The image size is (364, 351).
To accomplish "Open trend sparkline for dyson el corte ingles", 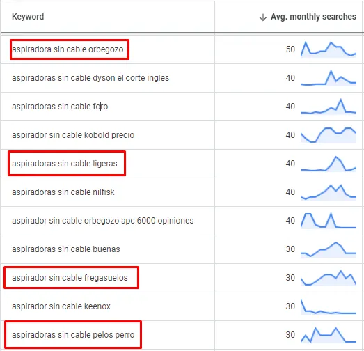I will (x=329, y=78).
